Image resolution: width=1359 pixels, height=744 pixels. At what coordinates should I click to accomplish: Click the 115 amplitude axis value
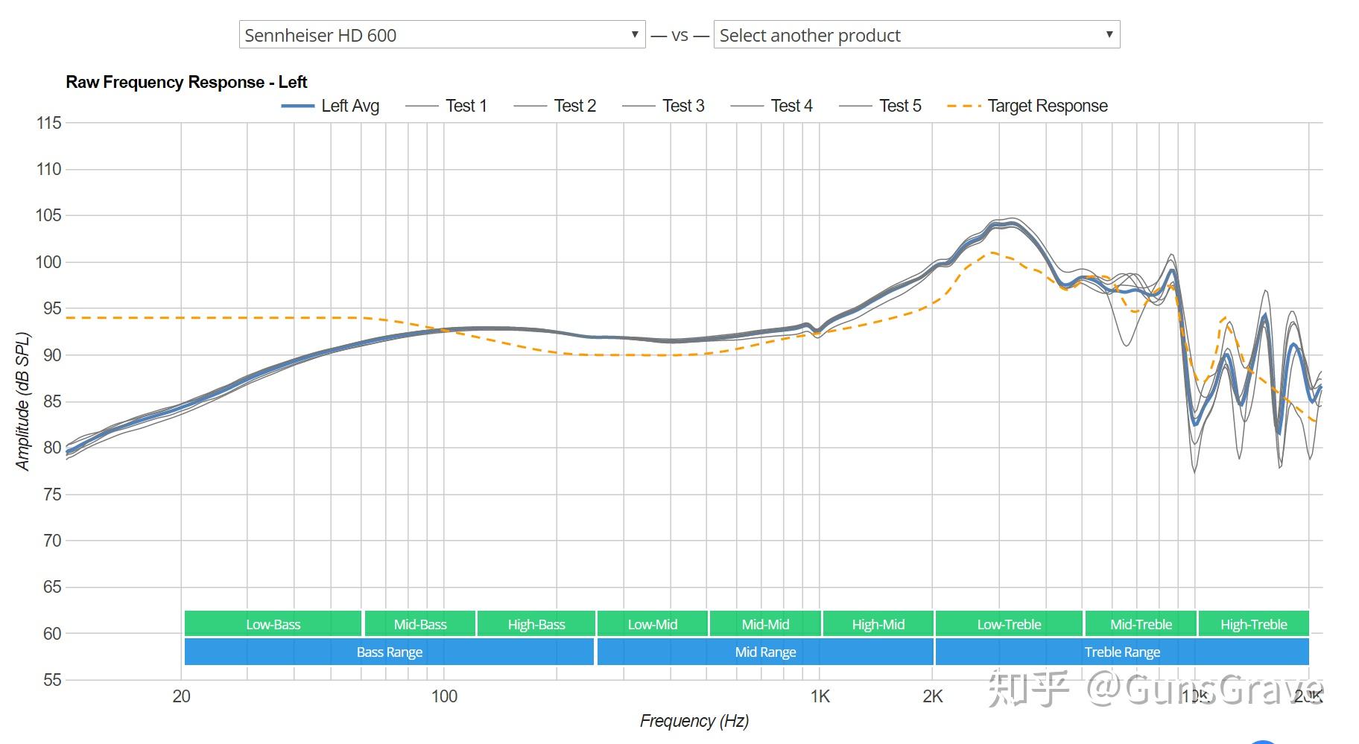(48, 123)
